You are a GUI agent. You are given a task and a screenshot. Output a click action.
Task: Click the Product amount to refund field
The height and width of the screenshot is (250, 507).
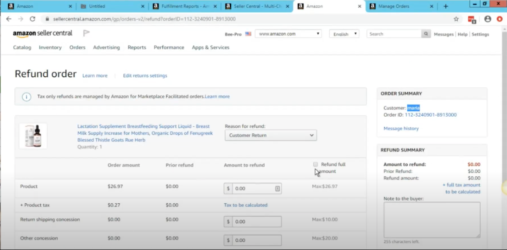click(253, 189)
